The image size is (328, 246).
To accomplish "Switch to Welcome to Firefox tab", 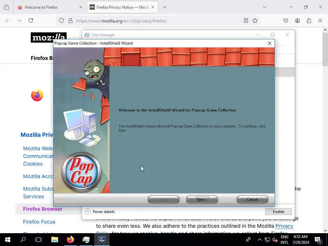I will click(50, 7).
